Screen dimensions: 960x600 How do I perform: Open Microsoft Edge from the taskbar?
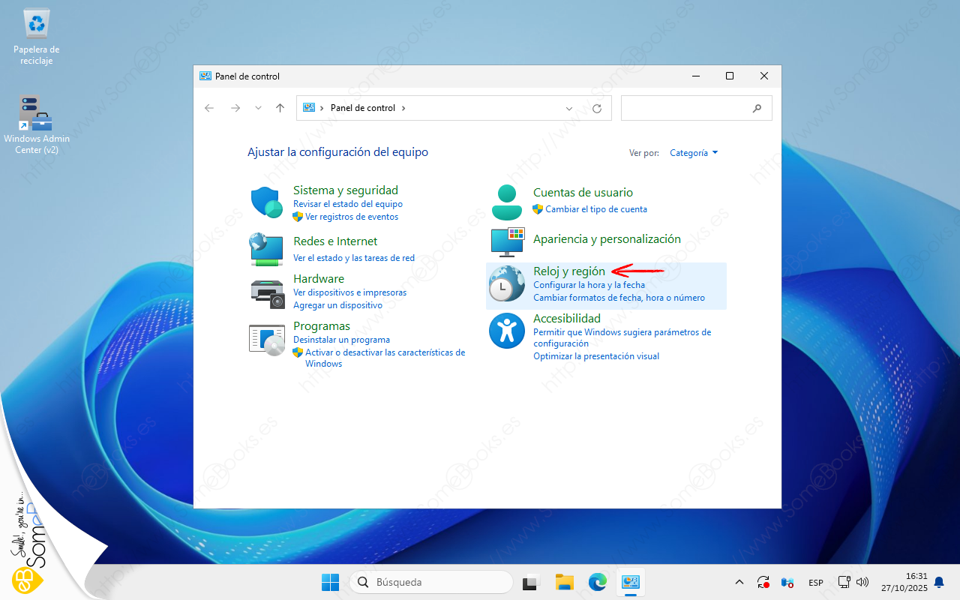pyautogui.click(x=597, y=582)
